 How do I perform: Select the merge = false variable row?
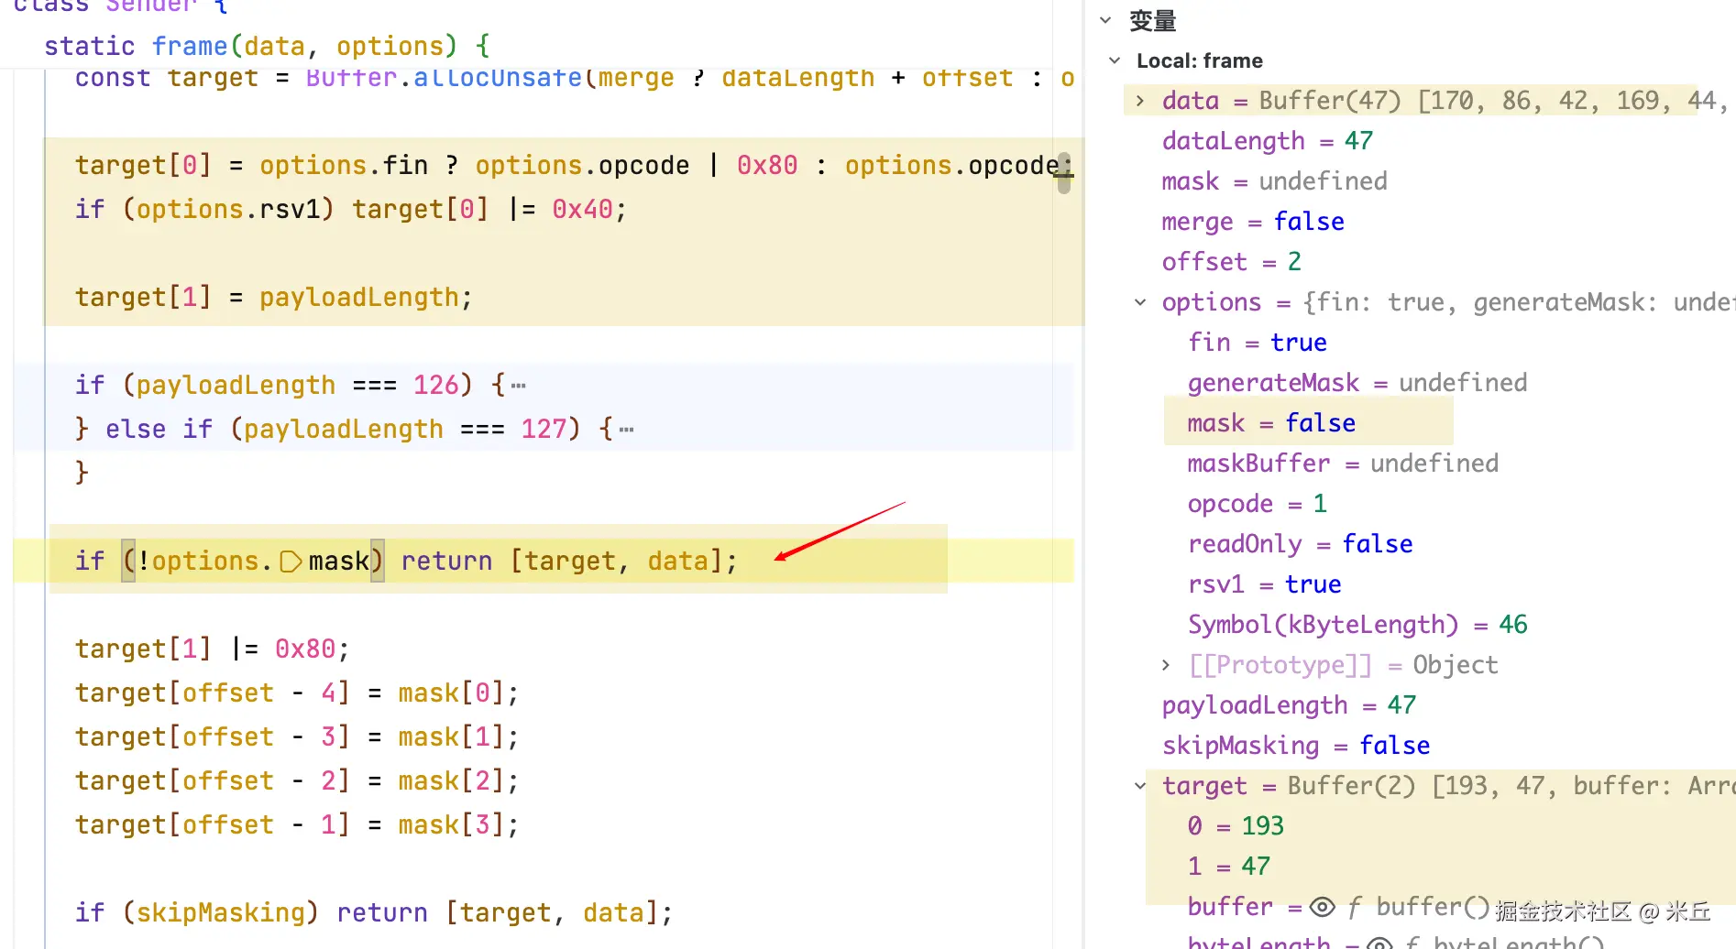point(1252,222)
